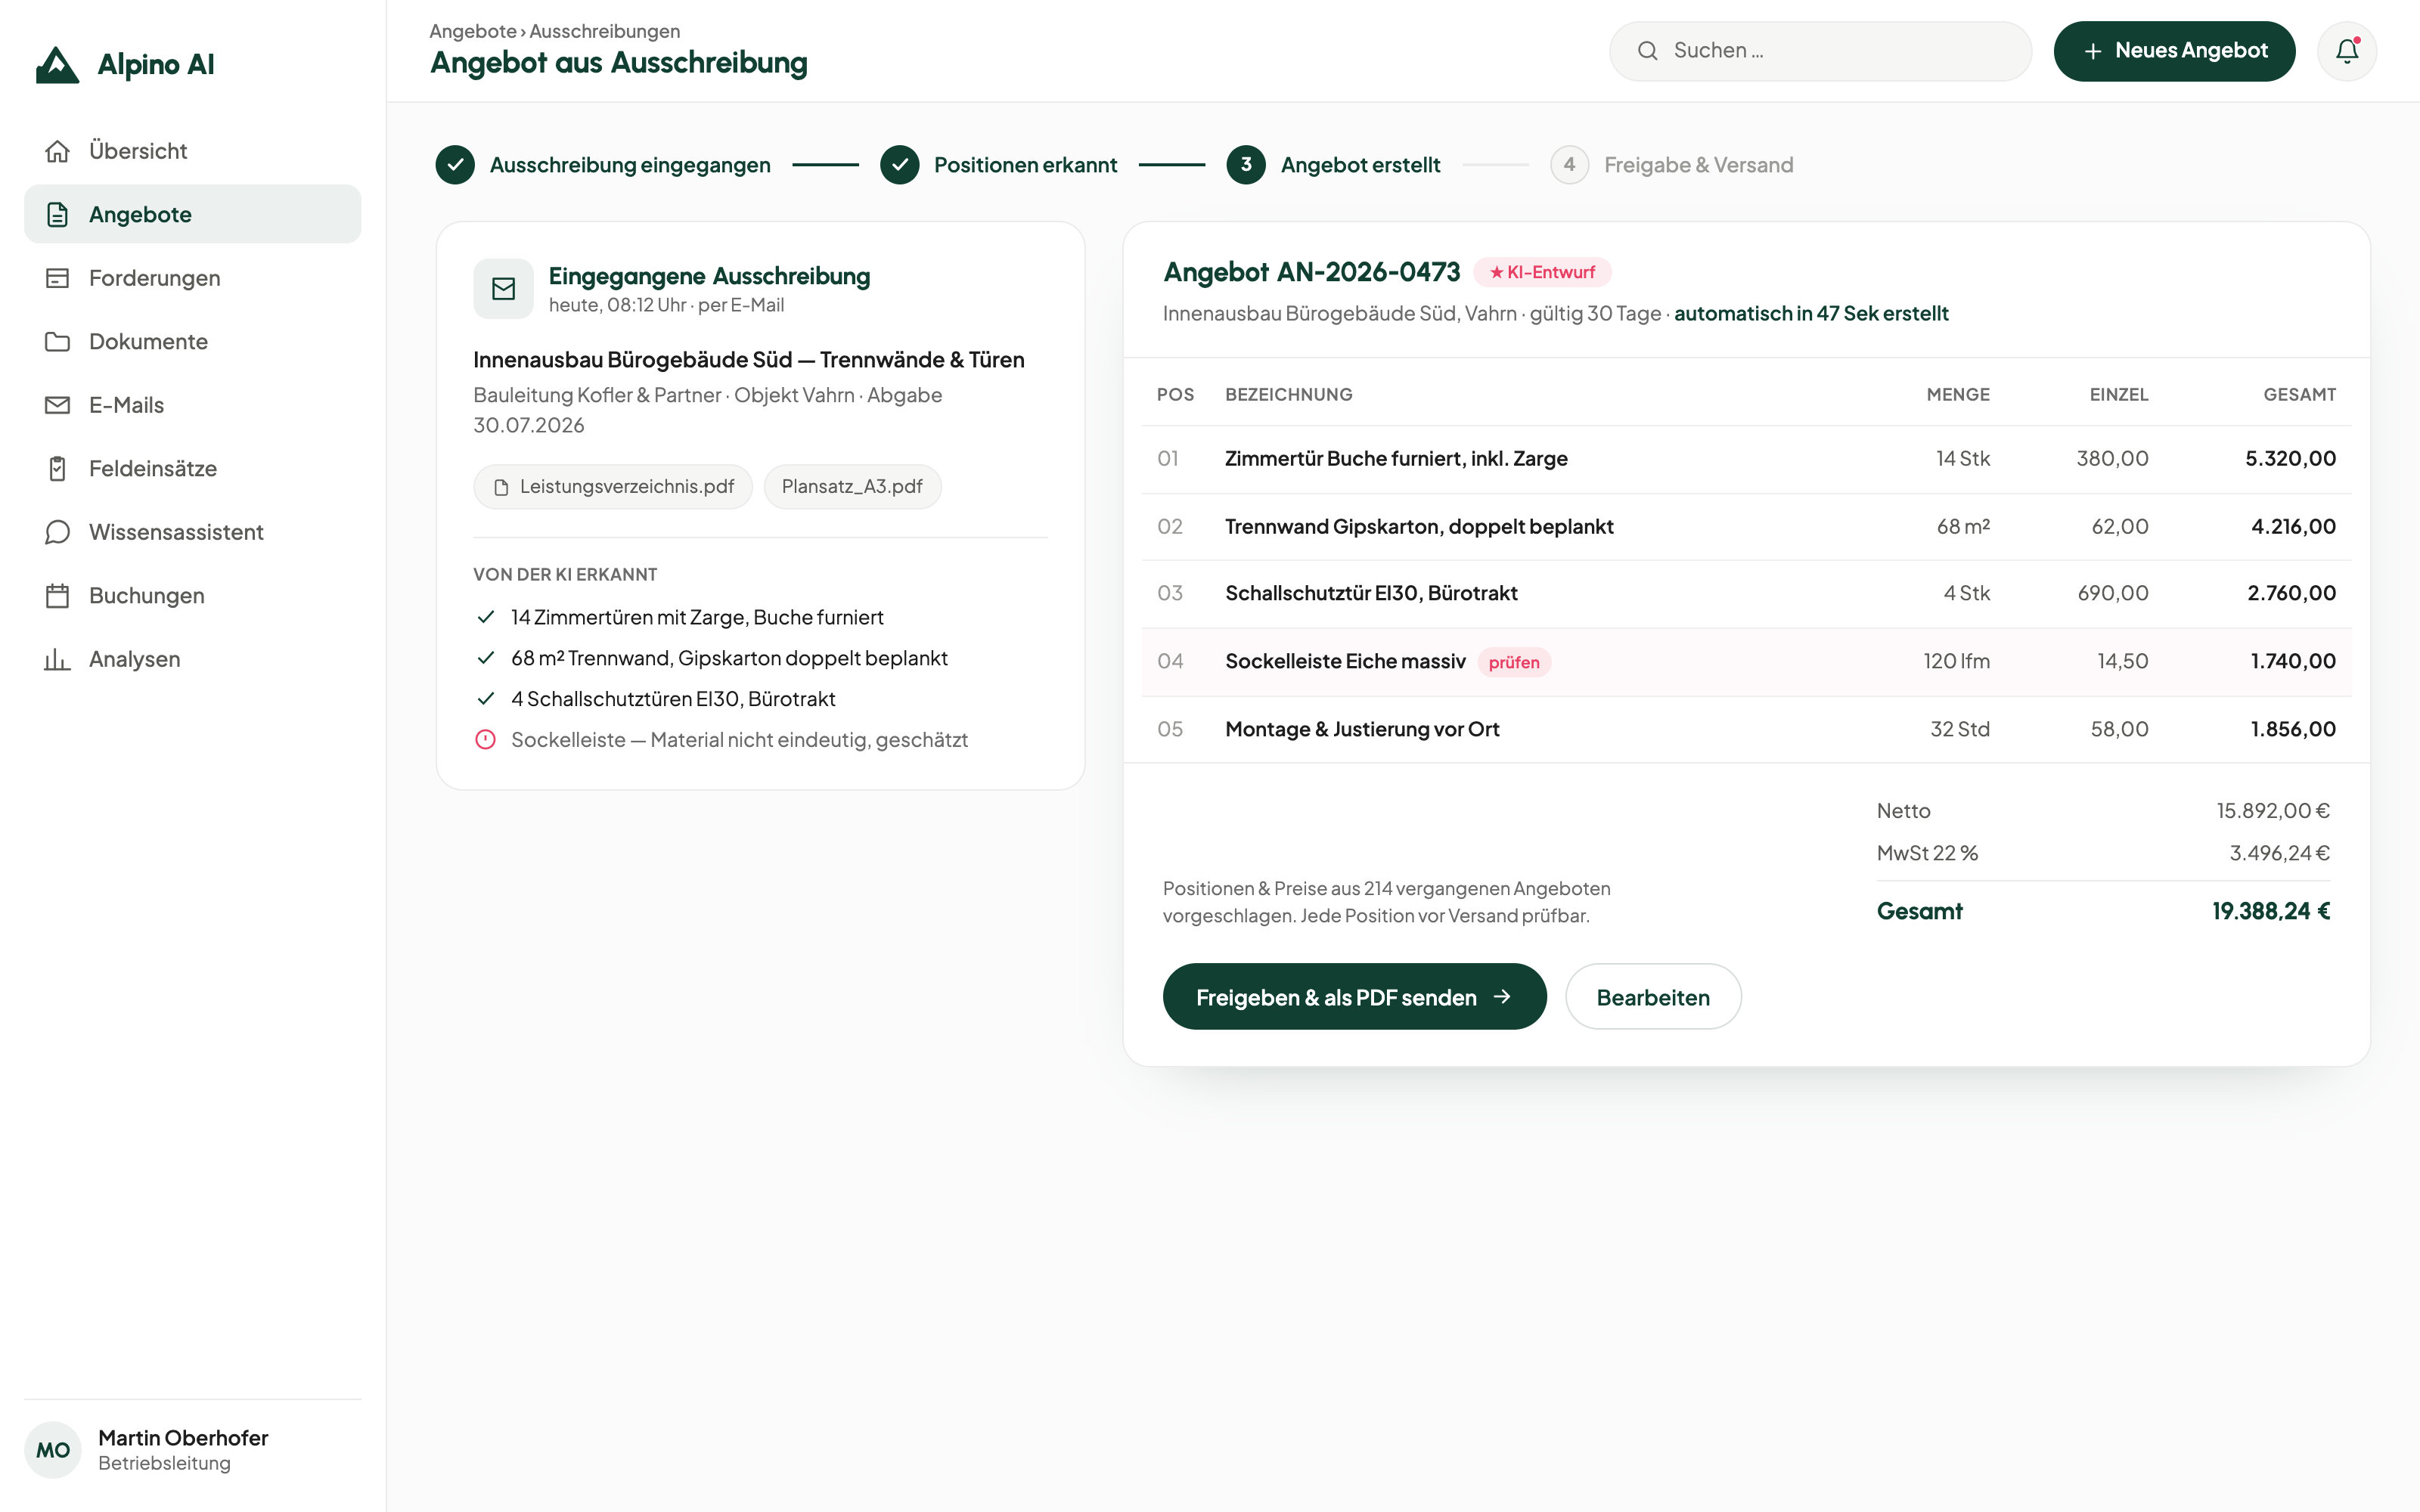Open the Wissensassistent chat bubble icon

coord(57,532)
